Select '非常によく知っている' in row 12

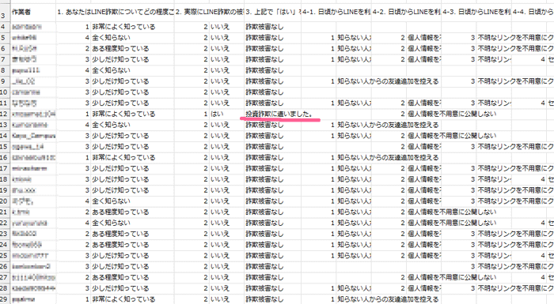click(123, 114)
